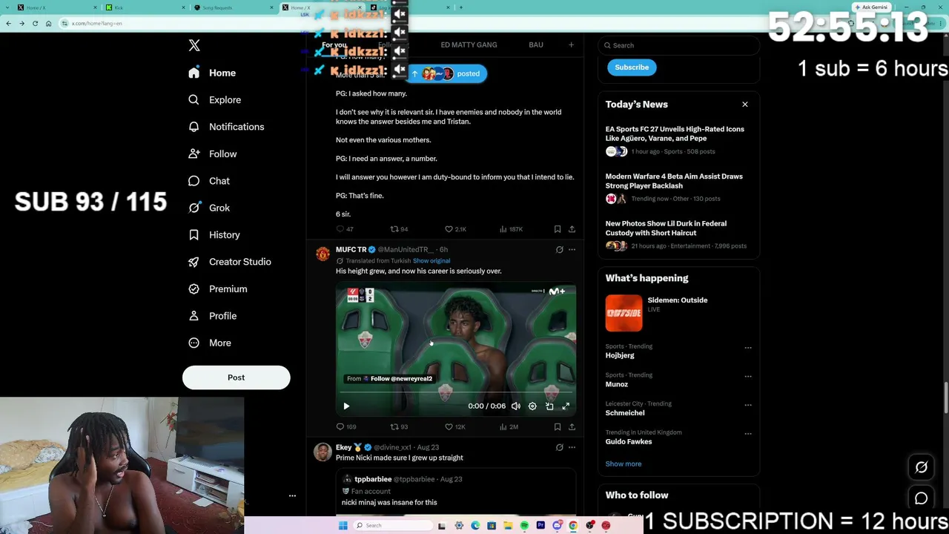Screen dimensions: 949x534
Task: Open more options for Munoz trend
Action: click(748, 376)
